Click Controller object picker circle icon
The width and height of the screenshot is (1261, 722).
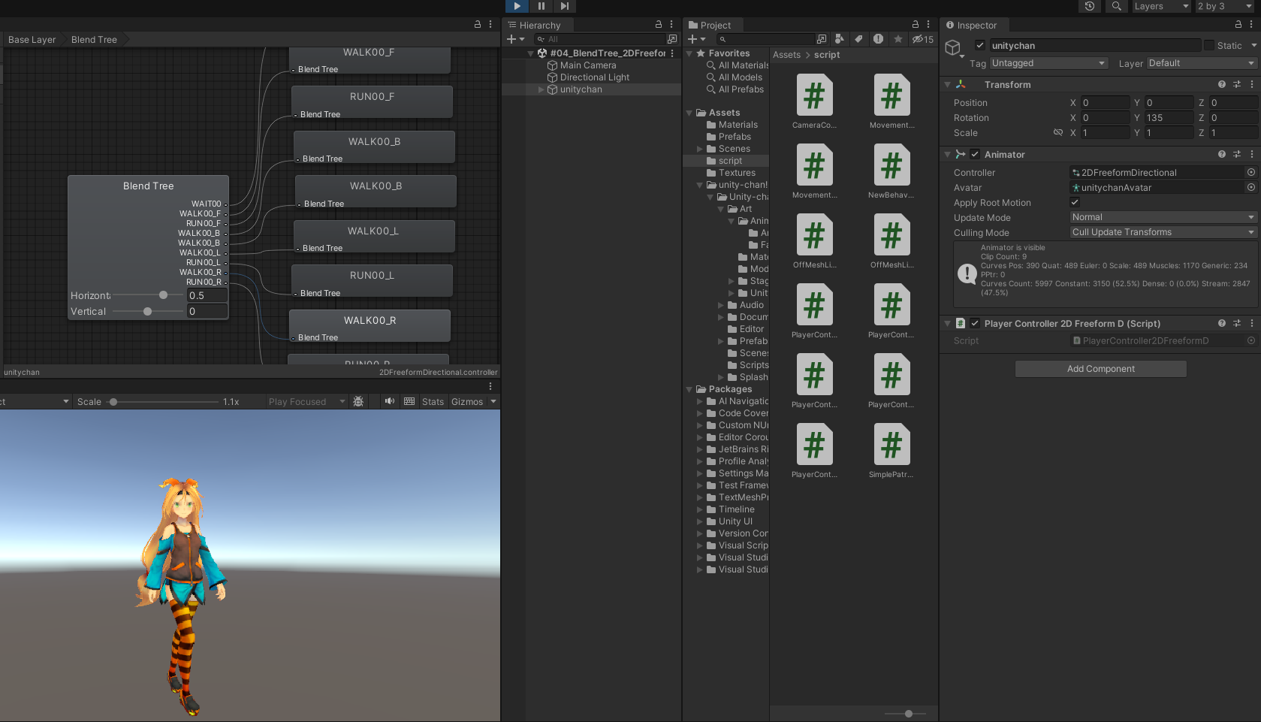[1251, 172]
